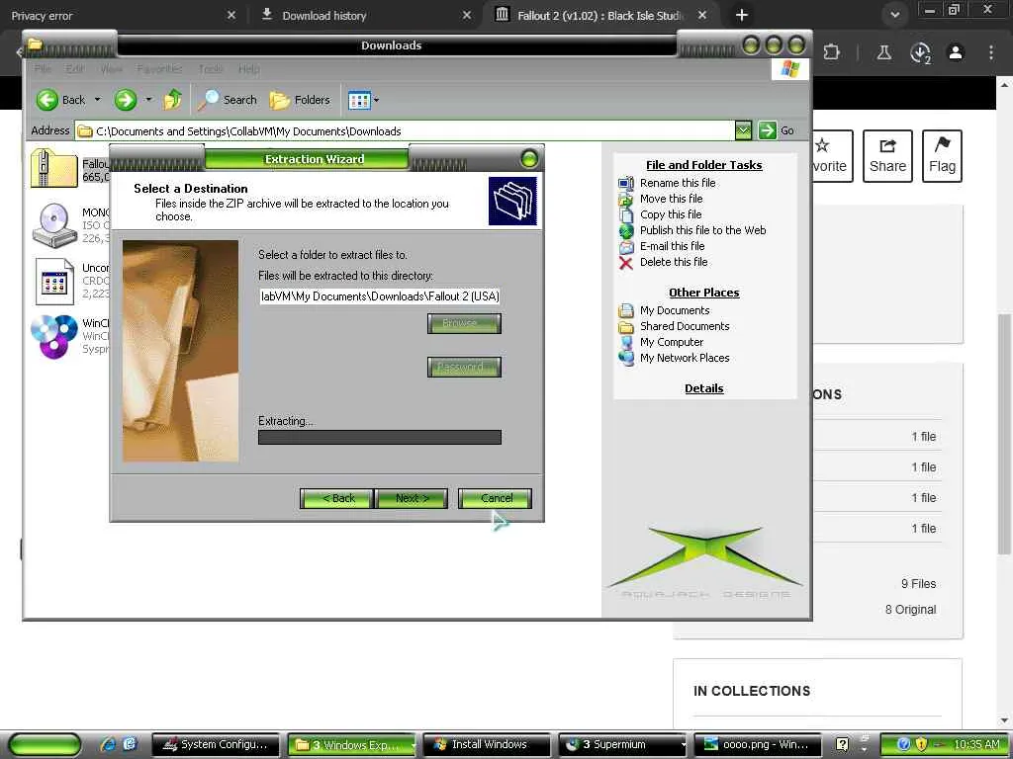Image resolution: width=1013 pixels, height=759 pixels.
Task: Expand the Details section header
Action: (x=703, y=388)
